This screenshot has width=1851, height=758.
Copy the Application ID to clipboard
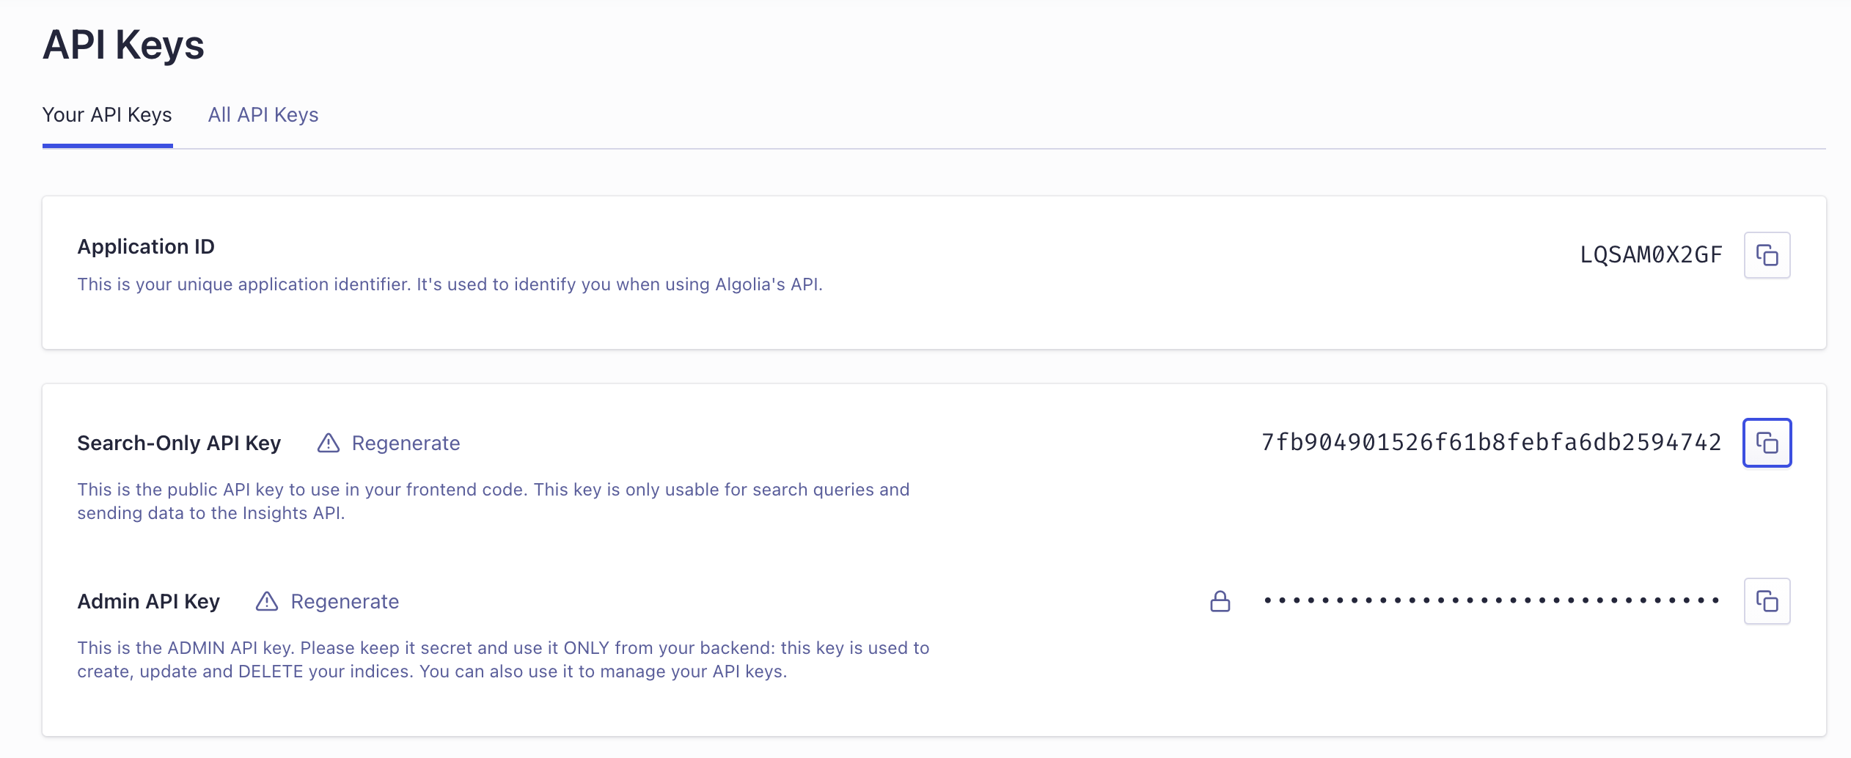(1767, 255)
